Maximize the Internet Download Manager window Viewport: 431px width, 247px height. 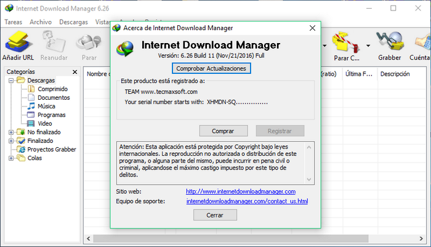pyautogui.click(x=393, y=8)
